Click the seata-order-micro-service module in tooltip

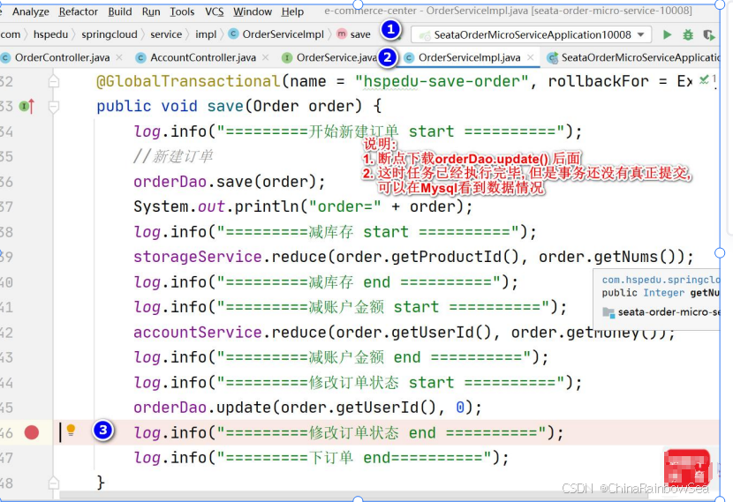(x=661, y=312)
